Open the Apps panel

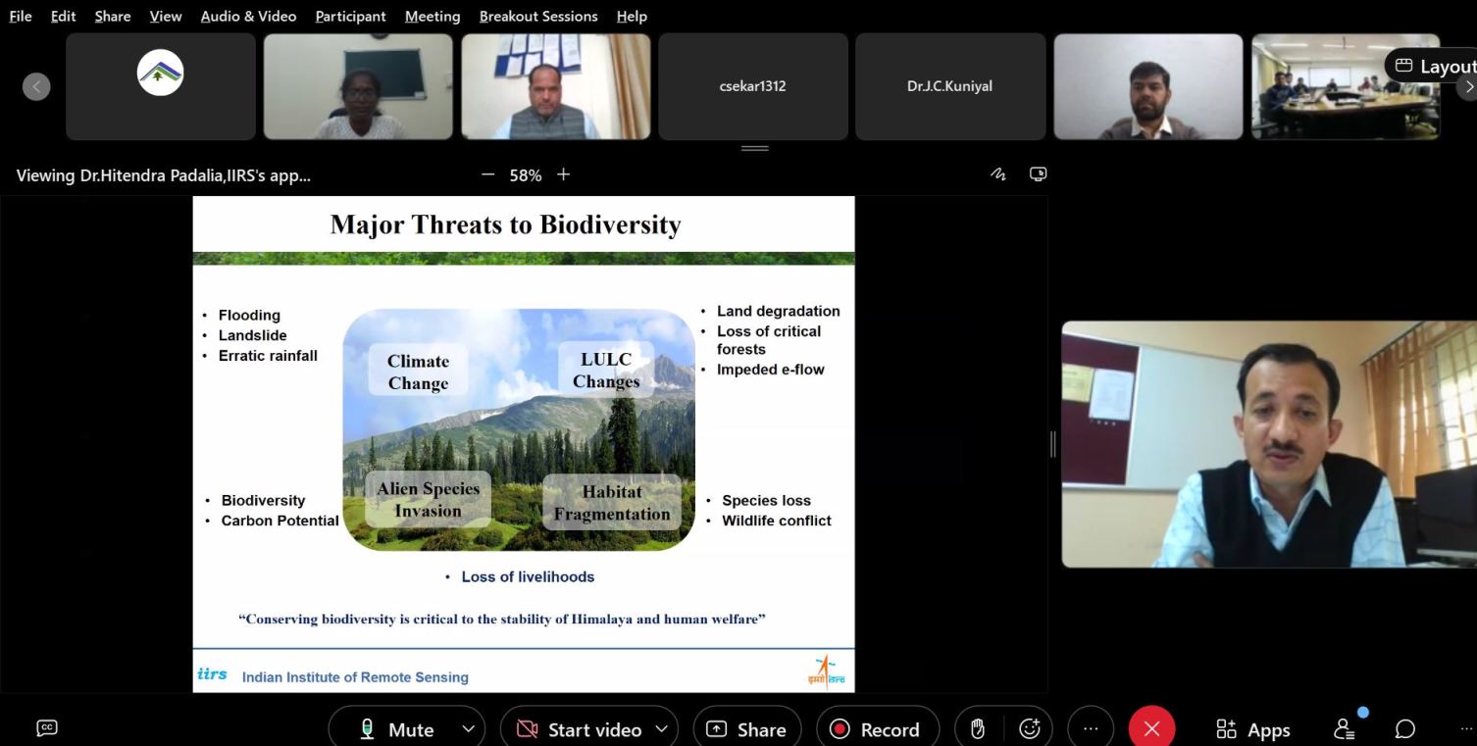click(x=1252, y=729)
